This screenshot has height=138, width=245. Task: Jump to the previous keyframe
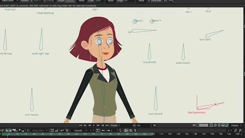click(85, 125)
